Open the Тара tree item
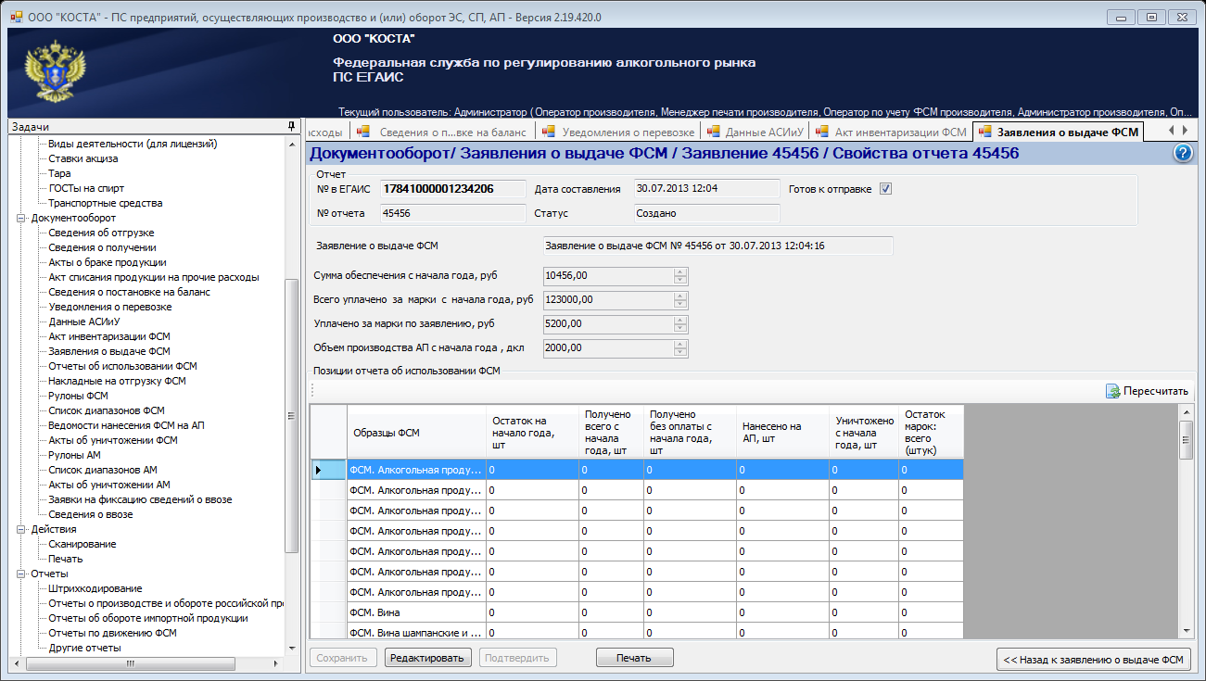 pos(59,173)
